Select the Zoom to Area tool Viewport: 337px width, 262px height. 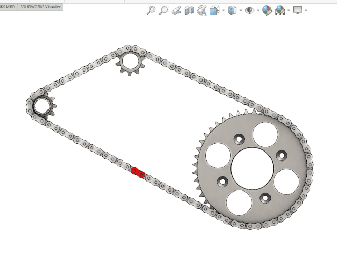pyautogui.click(x=163, y=10)
